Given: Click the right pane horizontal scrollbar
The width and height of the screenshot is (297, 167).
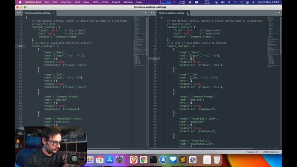Looking at the screenshot, I should click(x=201, y=148).
